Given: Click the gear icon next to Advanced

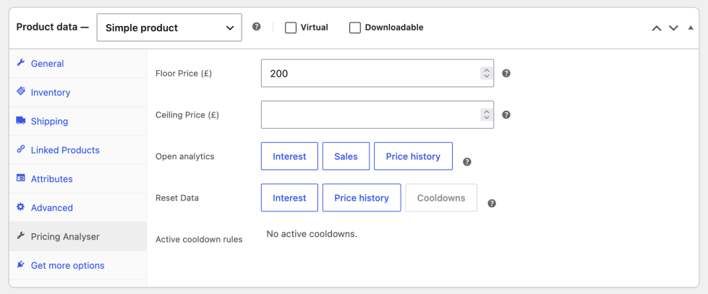Looking at the screenshot, I should click(20, 206).
